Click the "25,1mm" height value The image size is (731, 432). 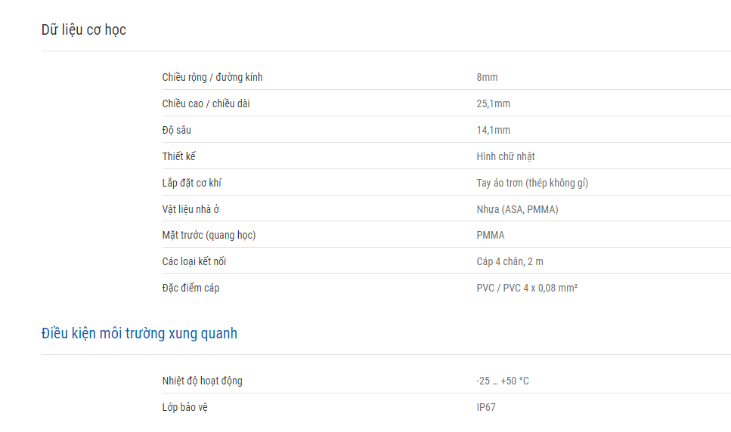[x=493, y=103]
